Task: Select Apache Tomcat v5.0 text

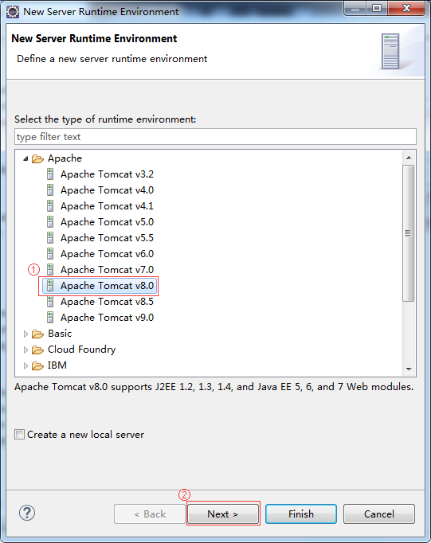Action: (x=107, y=222)
